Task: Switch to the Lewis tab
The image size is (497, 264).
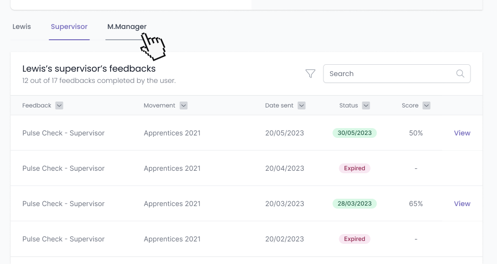Action: point(22,26)
